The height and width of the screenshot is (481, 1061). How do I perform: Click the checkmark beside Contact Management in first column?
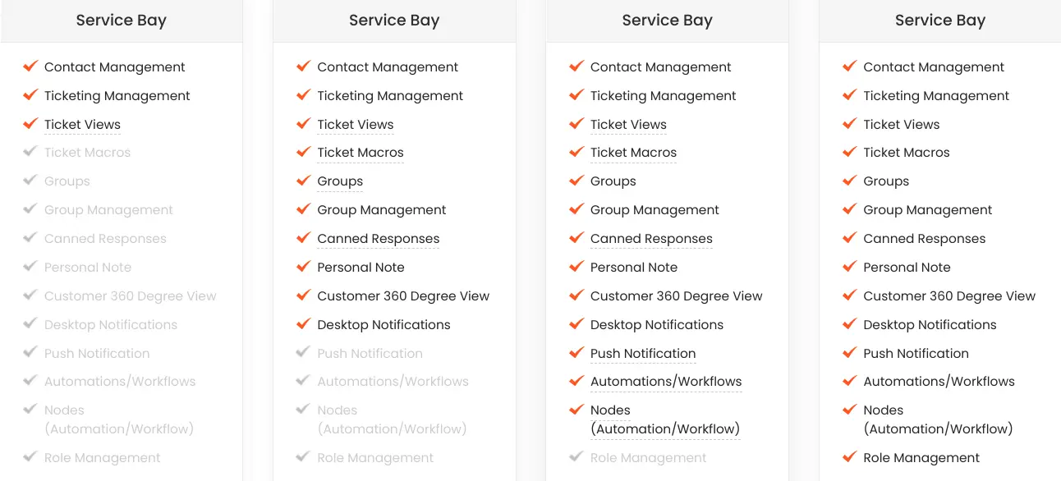[30, 66]
